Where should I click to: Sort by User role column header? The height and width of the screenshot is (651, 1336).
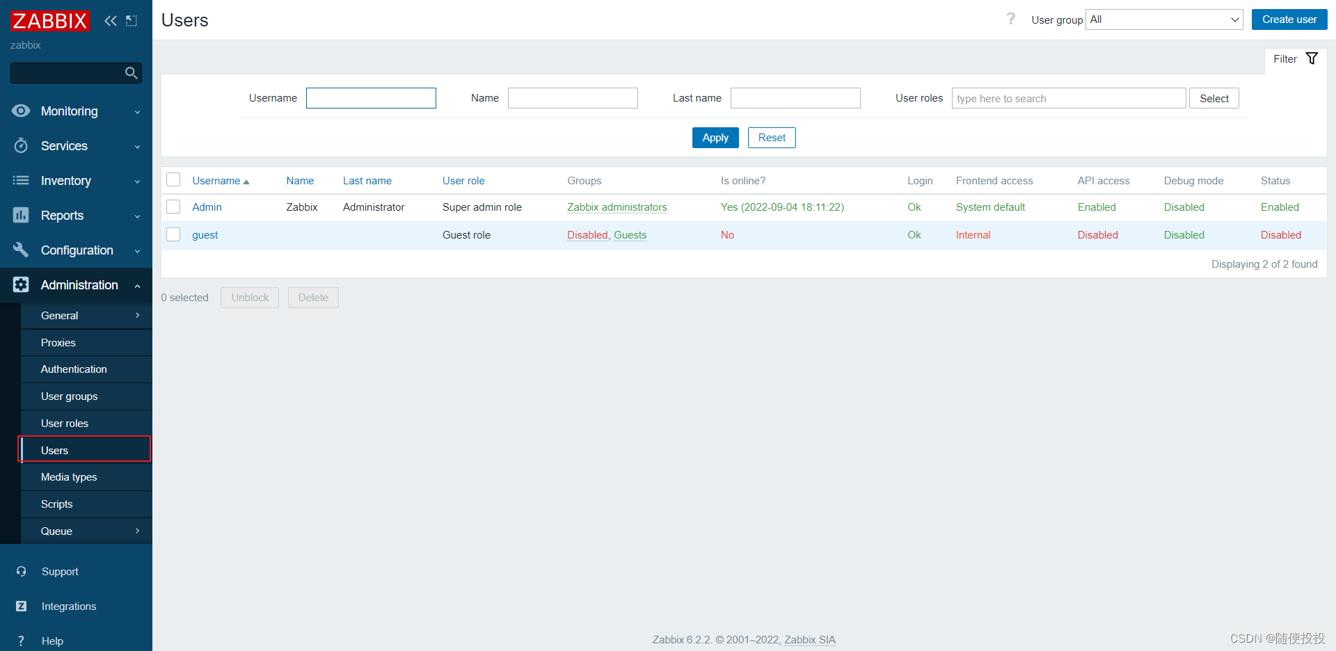(x=463, y=181)
